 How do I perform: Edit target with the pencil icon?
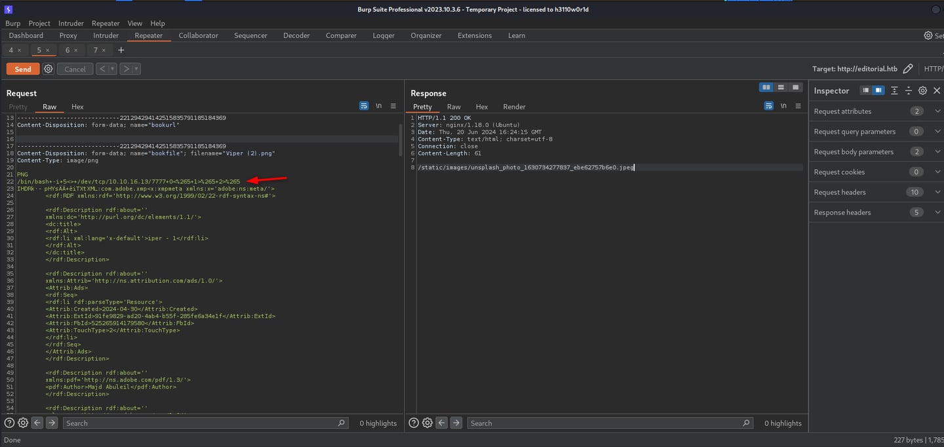(908, 69)
